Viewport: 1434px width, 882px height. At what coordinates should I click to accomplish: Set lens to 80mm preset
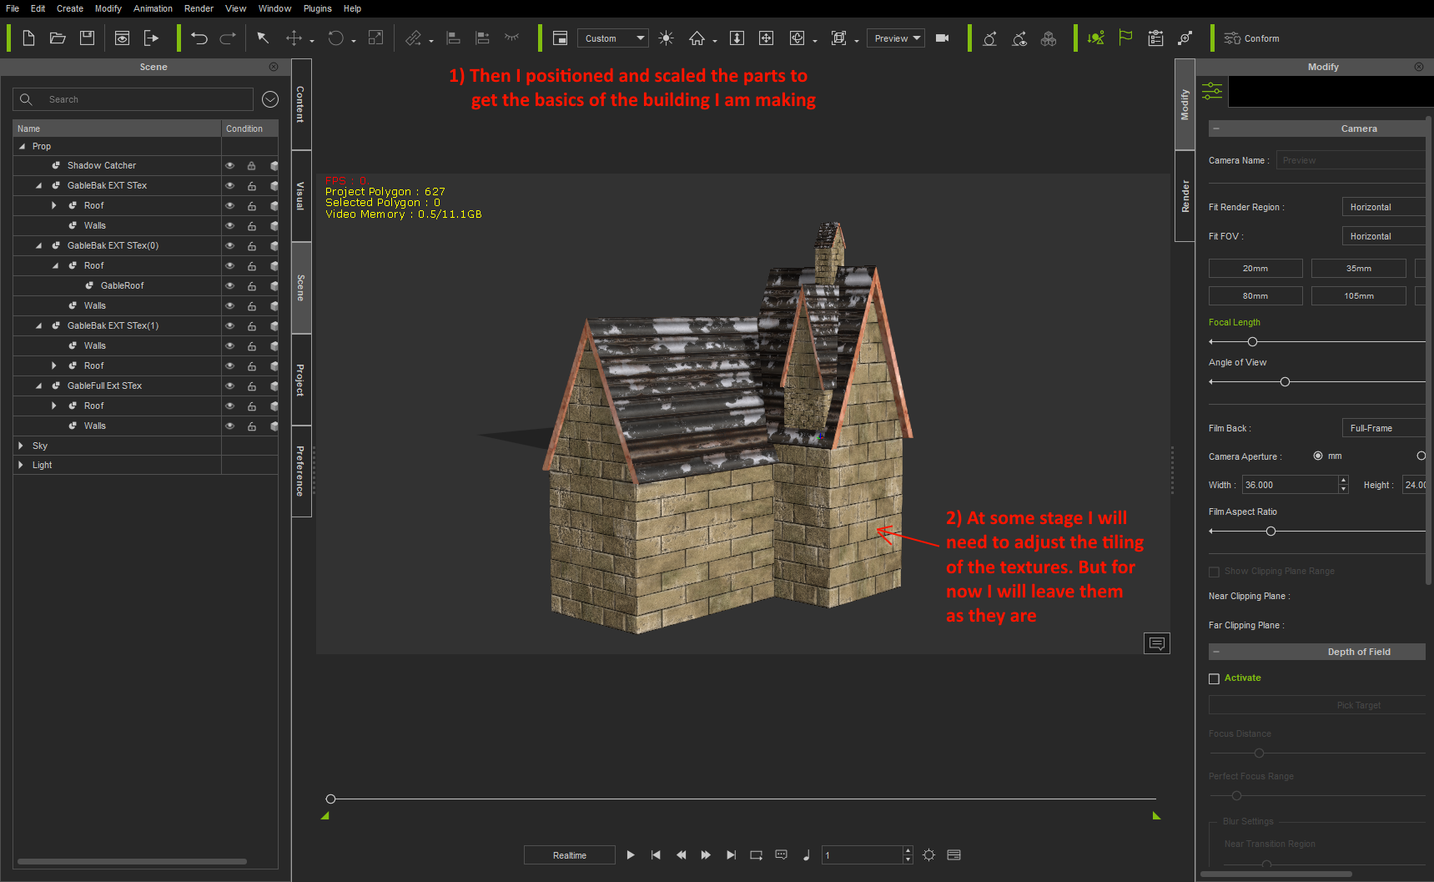1255,296
